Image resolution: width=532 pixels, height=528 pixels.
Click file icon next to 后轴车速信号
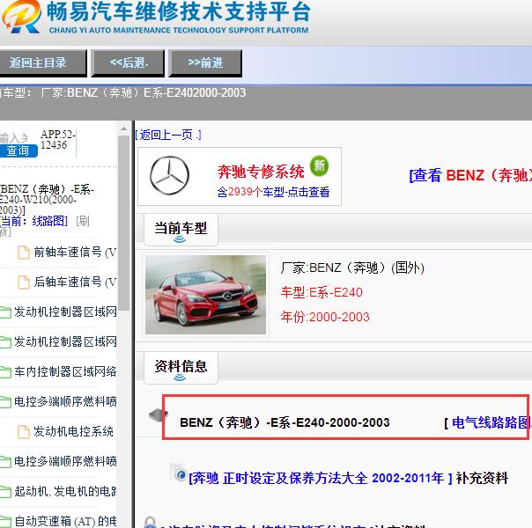(x=24, y=282)
